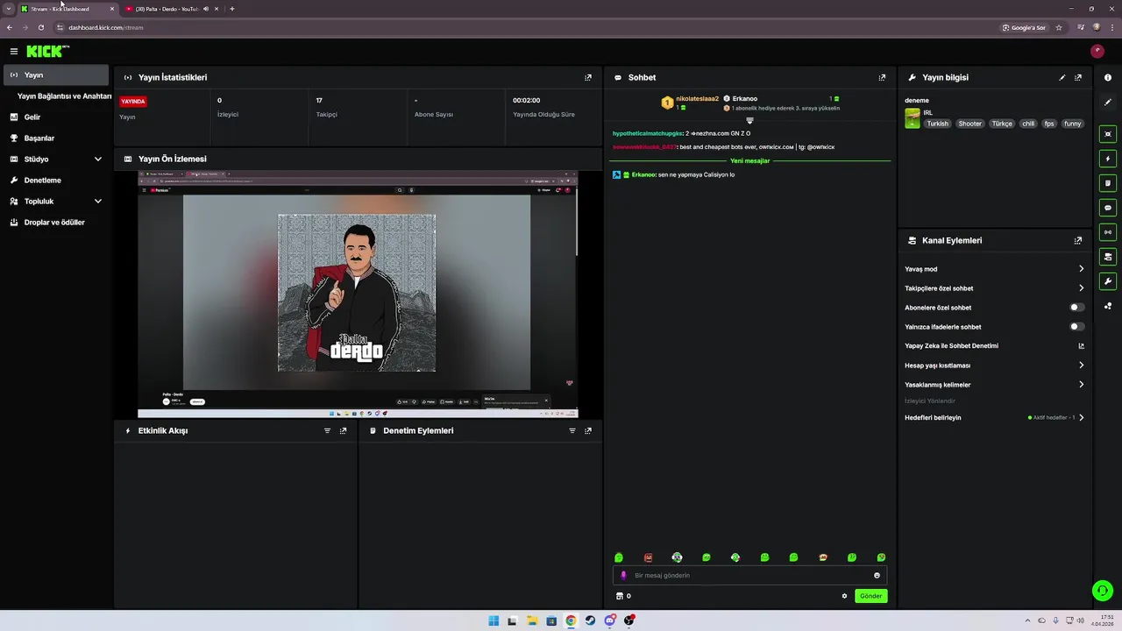Click the info icon in right sidebar

point(1108,78)
